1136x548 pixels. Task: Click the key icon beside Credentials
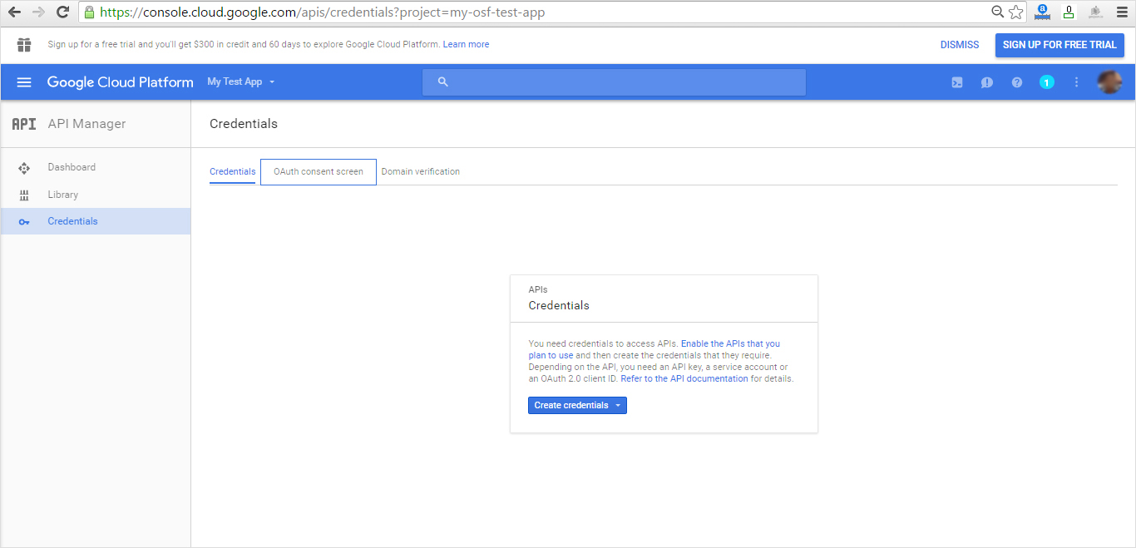pyautogui.click(x=24, y=222)
